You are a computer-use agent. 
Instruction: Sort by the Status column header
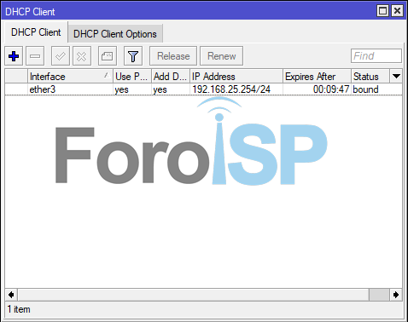point(370,76)
